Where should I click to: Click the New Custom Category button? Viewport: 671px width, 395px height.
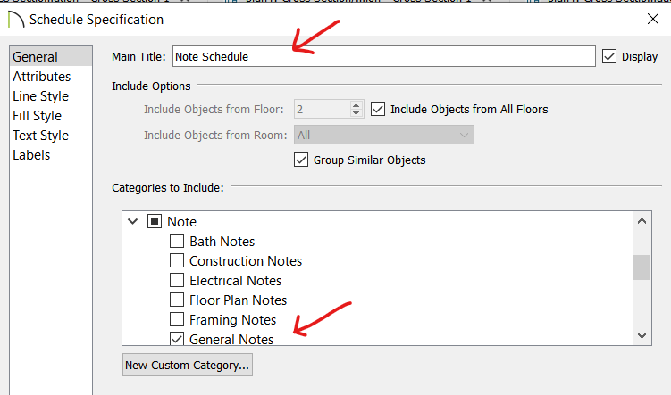[188, 365]
